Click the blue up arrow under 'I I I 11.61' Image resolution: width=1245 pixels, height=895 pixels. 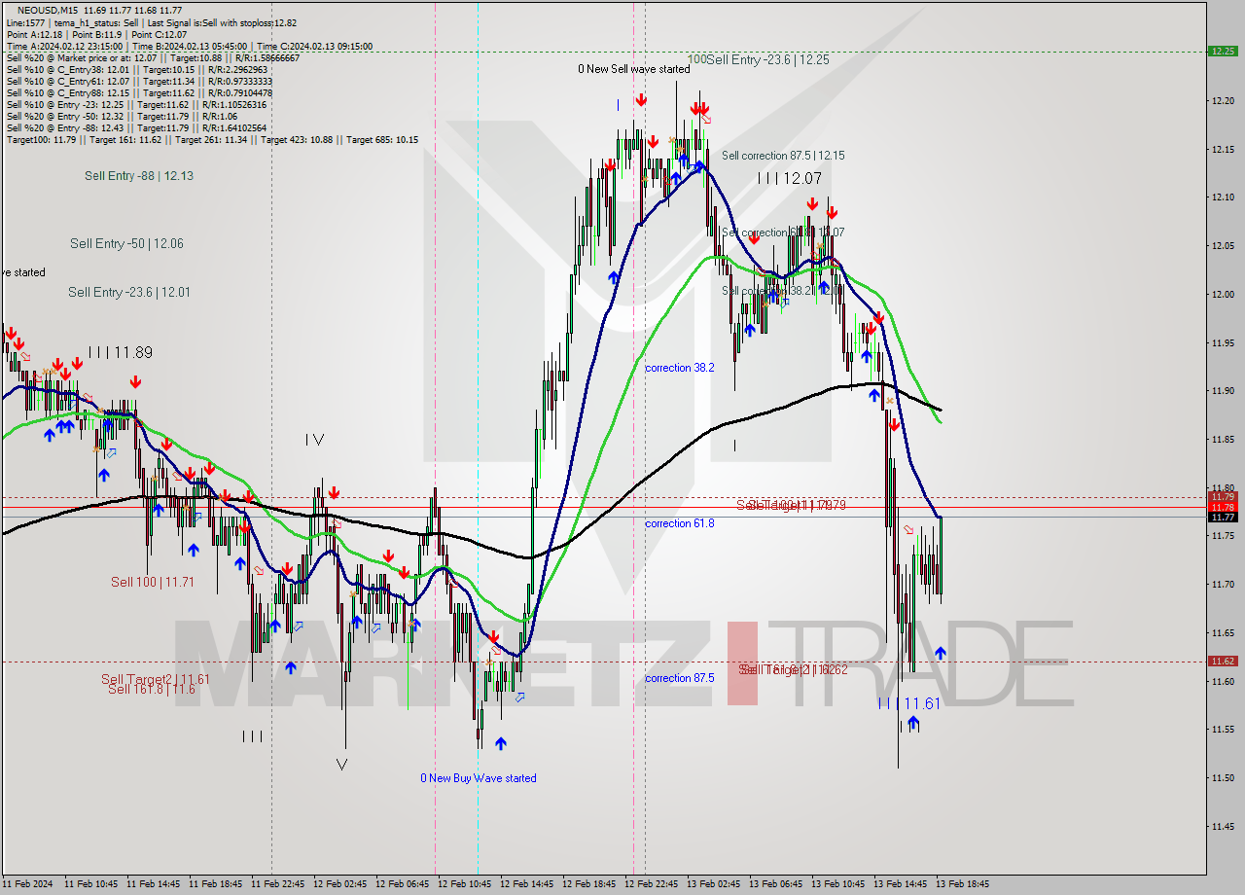913,723
